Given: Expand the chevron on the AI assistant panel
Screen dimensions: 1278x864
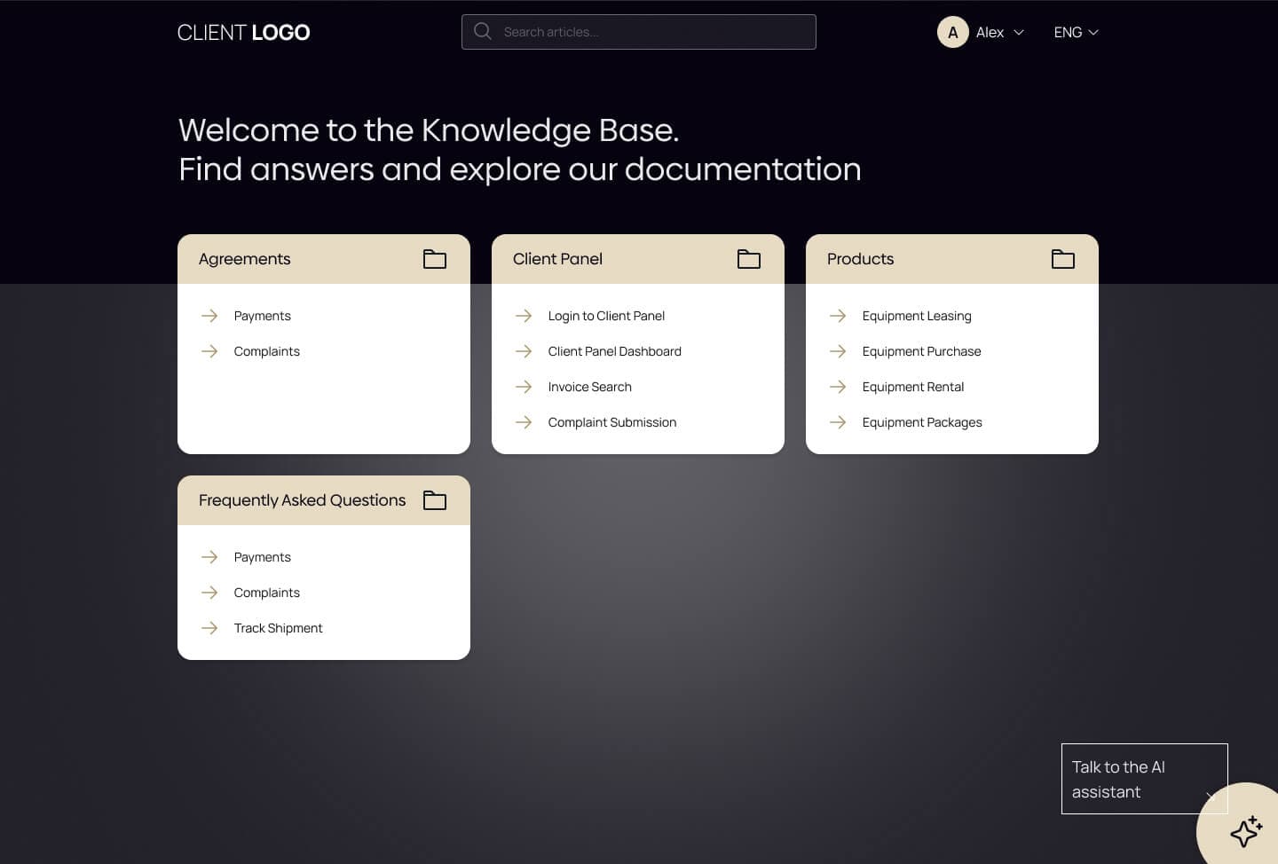Looking at the screenshot, I should 1209,792.
